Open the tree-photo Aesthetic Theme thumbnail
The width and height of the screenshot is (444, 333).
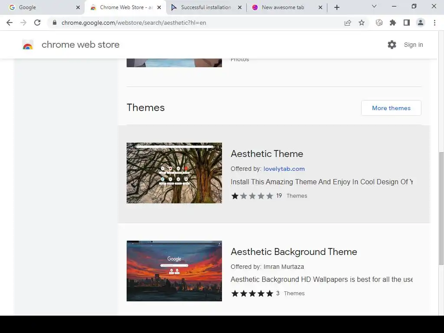click(174, 173)
